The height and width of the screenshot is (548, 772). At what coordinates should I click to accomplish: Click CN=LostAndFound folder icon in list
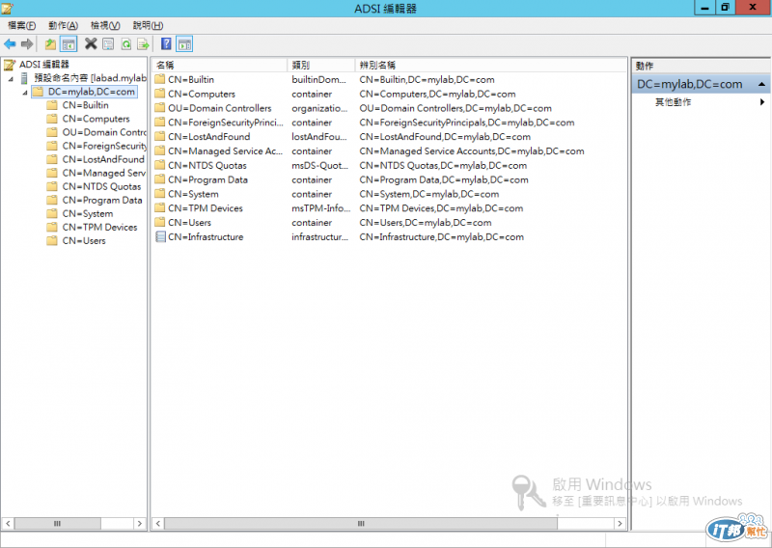click(160, 136)
